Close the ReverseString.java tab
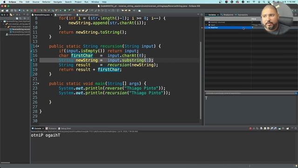 (52, 14)
